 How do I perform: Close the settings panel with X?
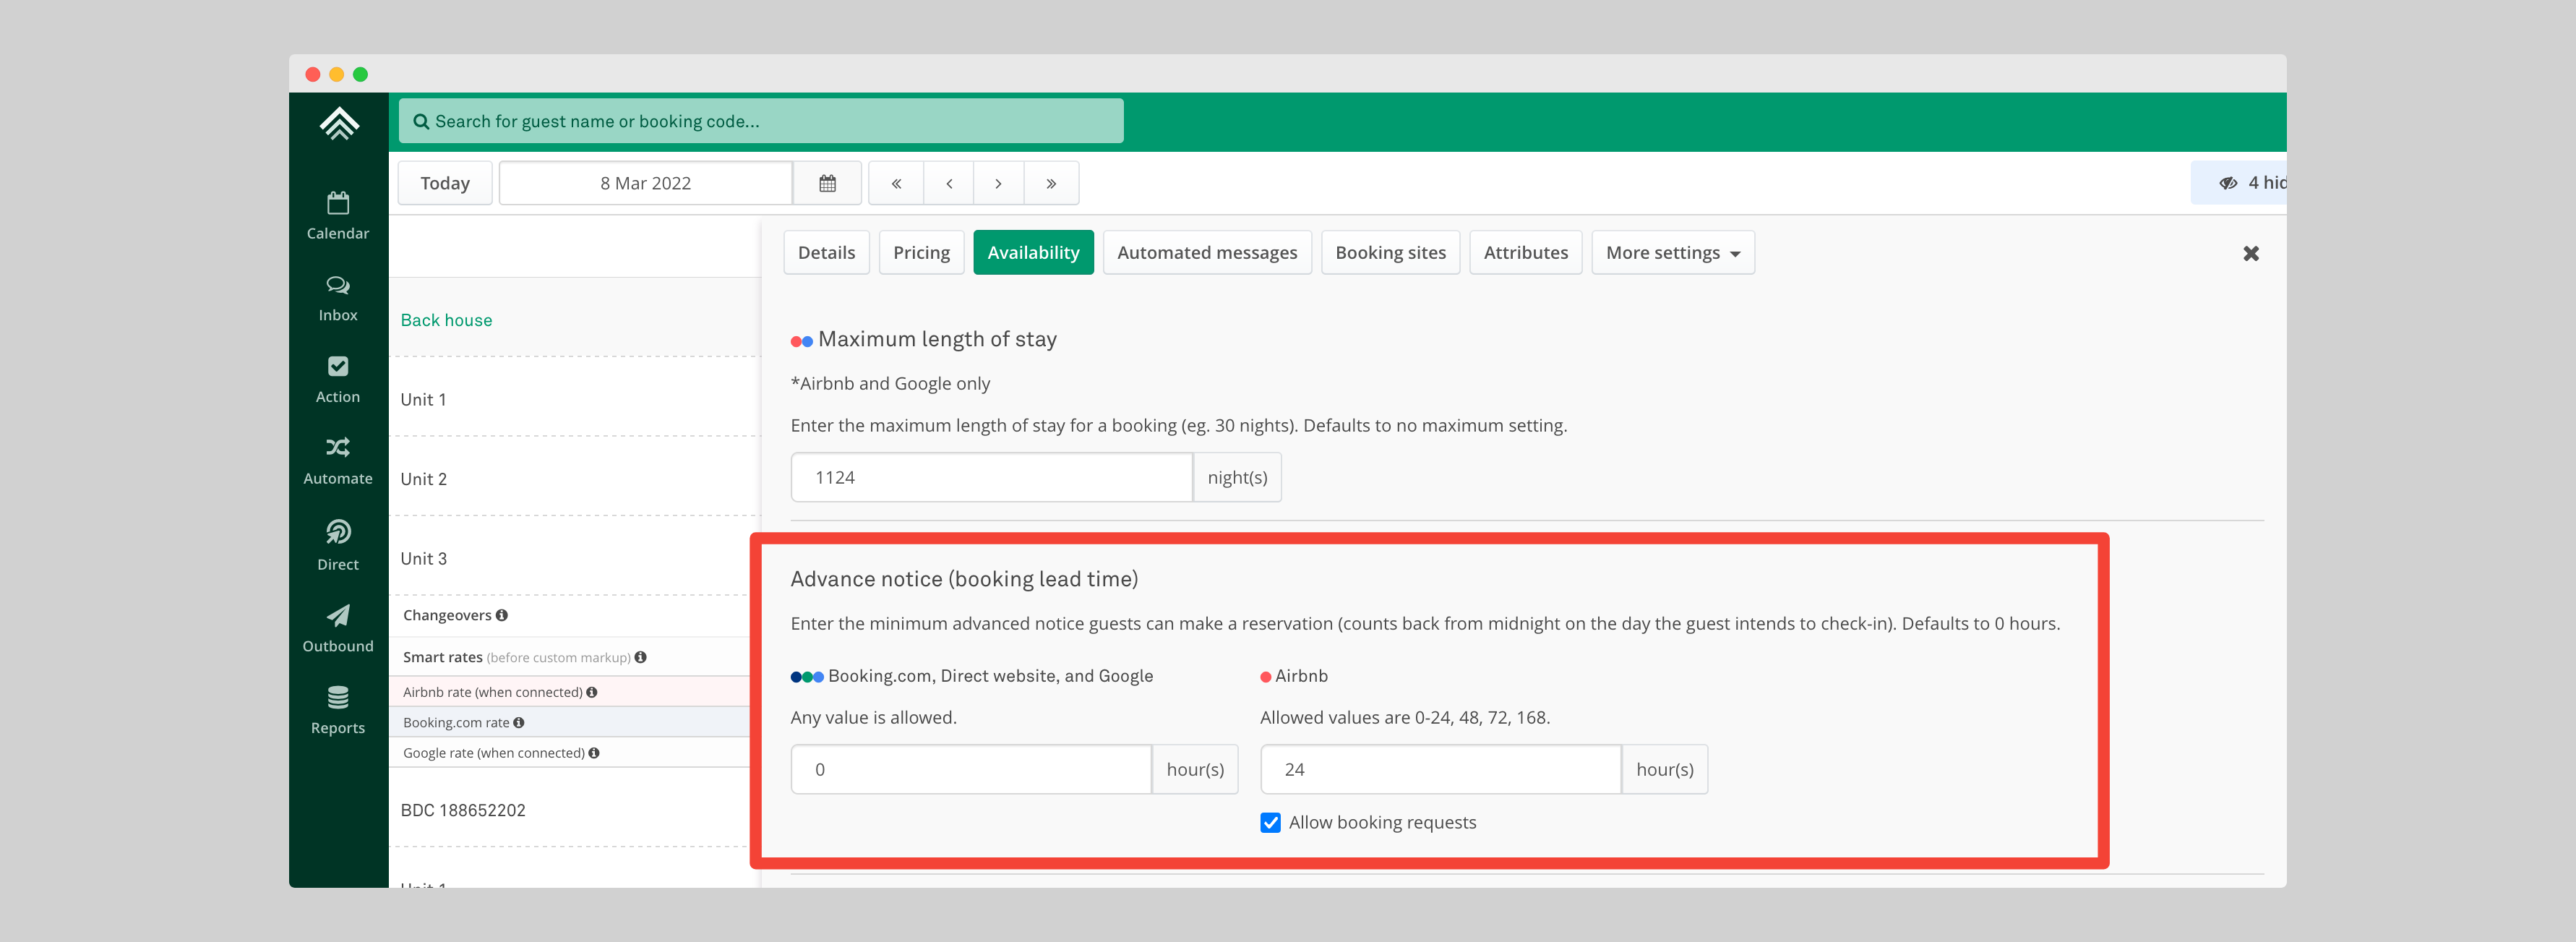point(2250,254)
